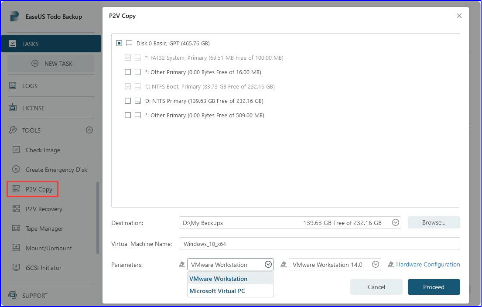Screen dimensions: 482x307
Task: Click the License badge icon
Action: point(13,108)
